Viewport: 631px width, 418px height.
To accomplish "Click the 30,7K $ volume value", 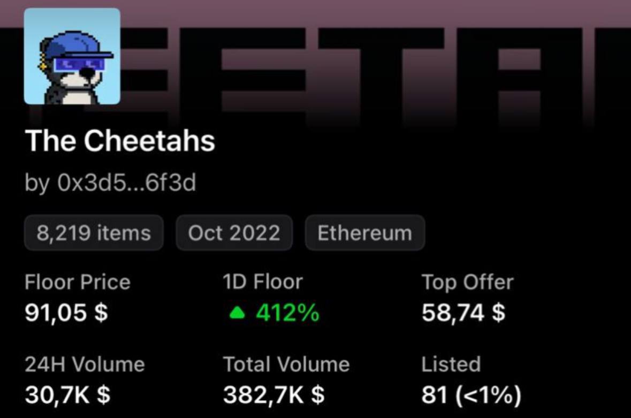I will tap(67, 394).
